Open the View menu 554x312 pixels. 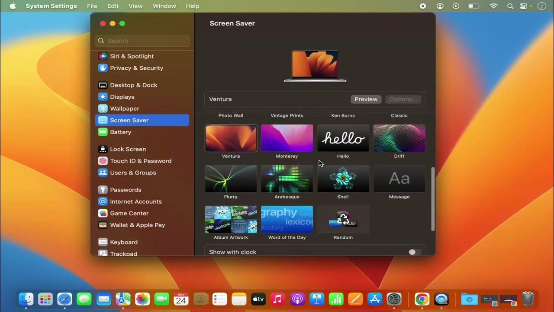pos(135,6)
